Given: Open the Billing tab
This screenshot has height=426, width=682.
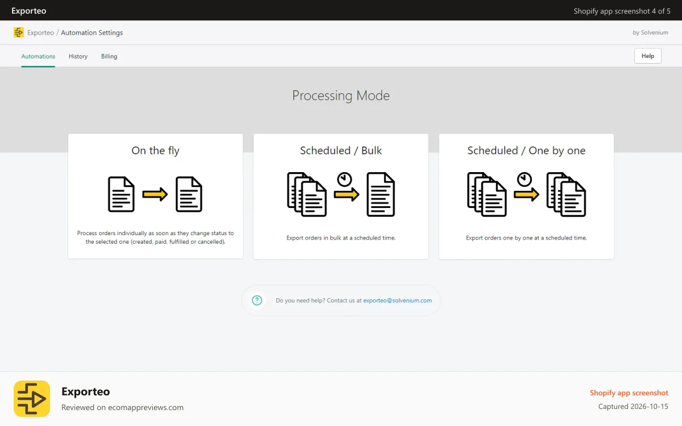Looking at the screenshot, I should pyautogui.click(x=109, y=56).
